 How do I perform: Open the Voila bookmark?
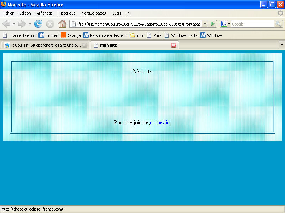pos(154,35)
